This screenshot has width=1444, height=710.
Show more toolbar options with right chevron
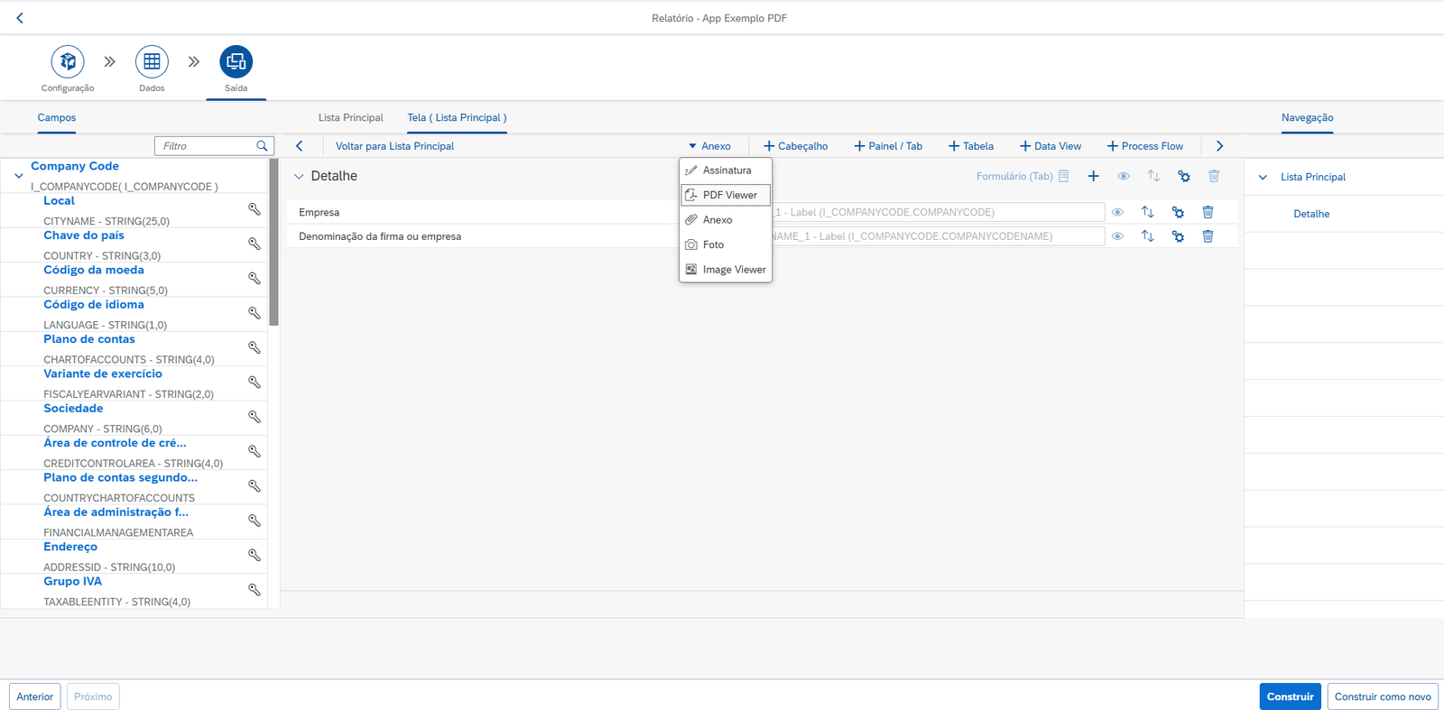(x=1219, y=146)
